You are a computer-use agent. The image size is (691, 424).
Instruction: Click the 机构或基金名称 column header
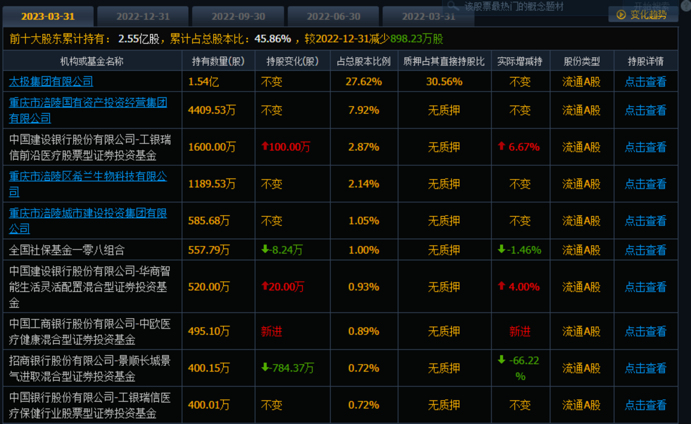point(92,61)
